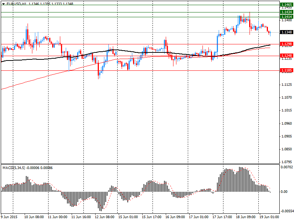Image resolution: width=294 pixels, height=220 pixels.
Task: Click the 17 Jun 17:00 time label
Action: click(222, 217)
